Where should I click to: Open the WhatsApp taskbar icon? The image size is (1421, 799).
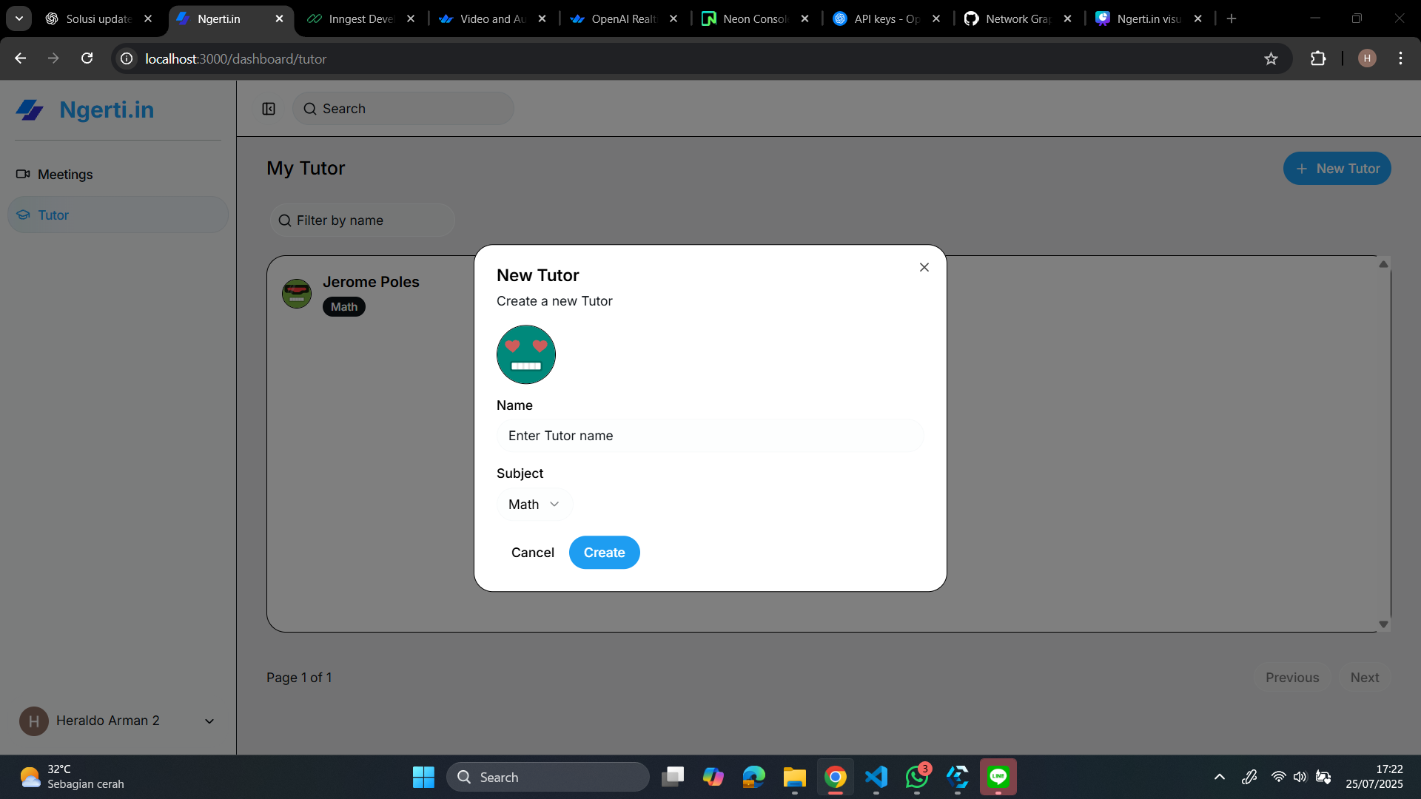point(916,777)
